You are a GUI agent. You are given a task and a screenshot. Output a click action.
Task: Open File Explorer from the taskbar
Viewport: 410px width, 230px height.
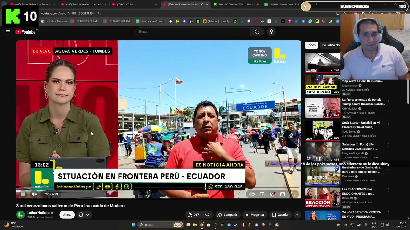(195, 225)
